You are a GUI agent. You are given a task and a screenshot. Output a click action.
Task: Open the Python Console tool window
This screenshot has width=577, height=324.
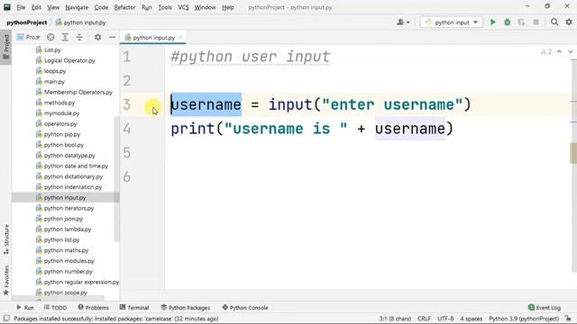coord(245,308)
